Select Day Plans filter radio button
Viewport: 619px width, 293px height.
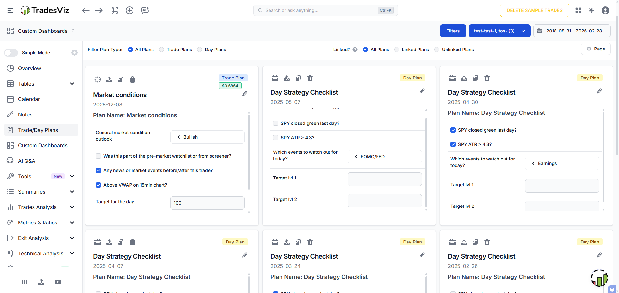click(x=200, y=50)
